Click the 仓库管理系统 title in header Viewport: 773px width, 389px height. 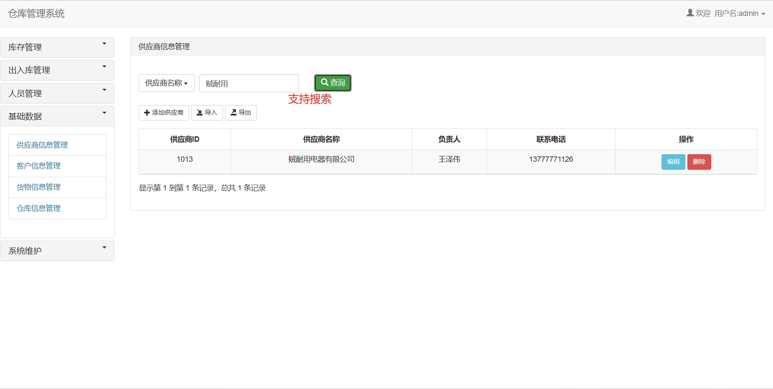tap(36, 14)
